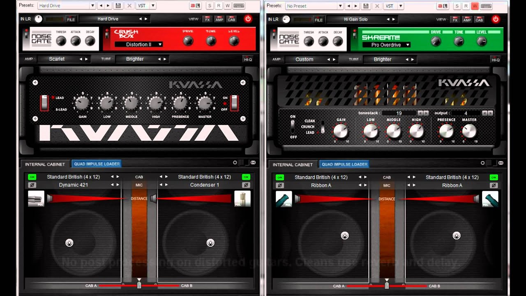Click Condenser 1 mic position icon
Image resolution: width=526 pixels, height=296 pixels.
coord(242,199)
